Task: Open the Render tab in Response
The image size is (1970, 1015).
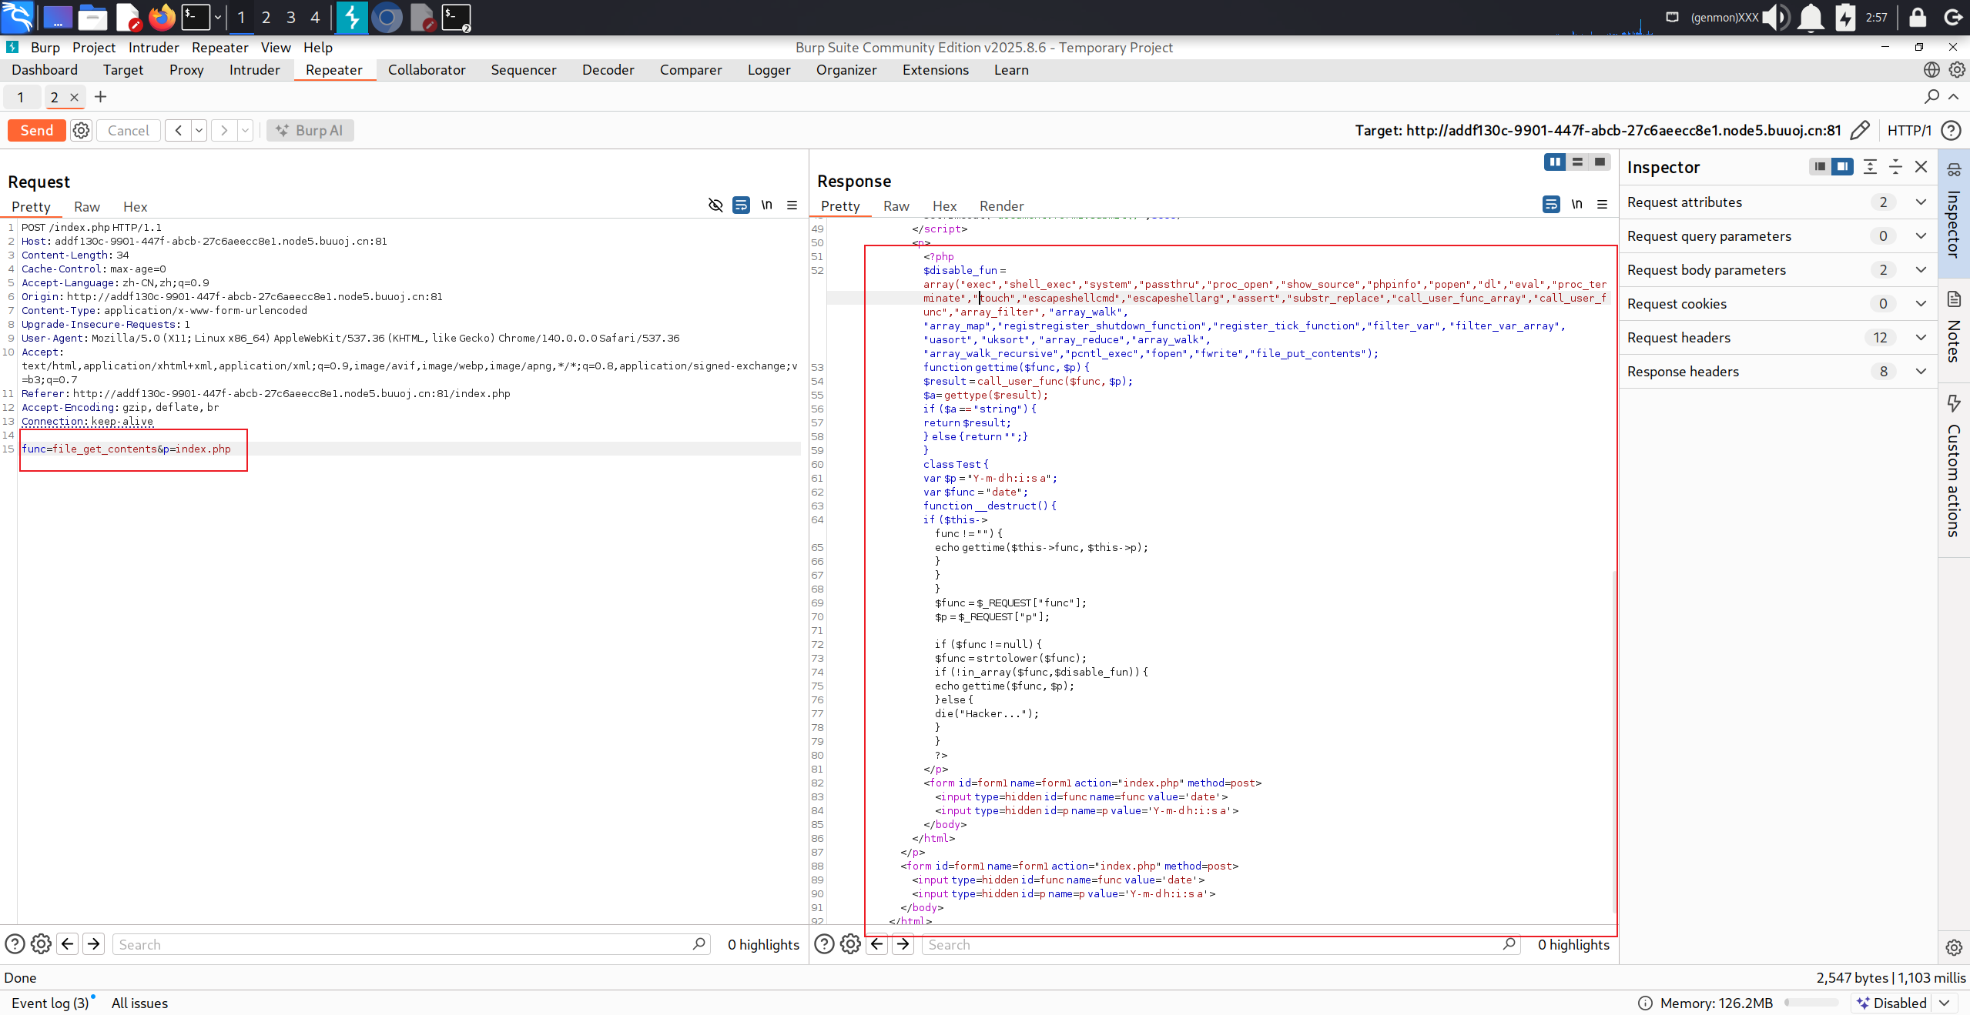Action: (1001, 205)
